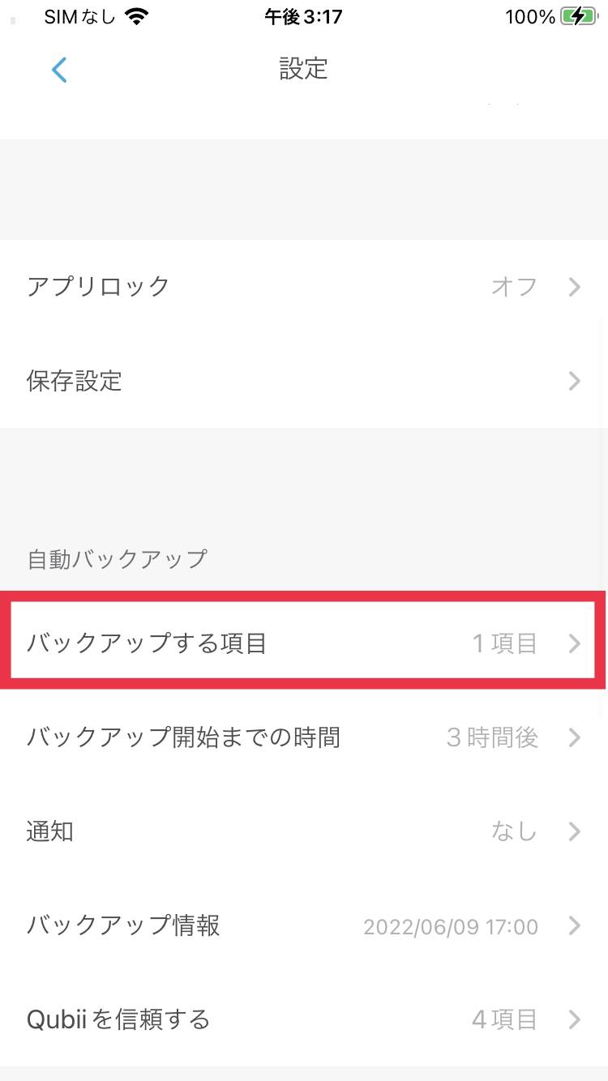Tap the chevron beside 1項目
Image resolution: width=608 pixels, height=1081 pixels.
575,643
